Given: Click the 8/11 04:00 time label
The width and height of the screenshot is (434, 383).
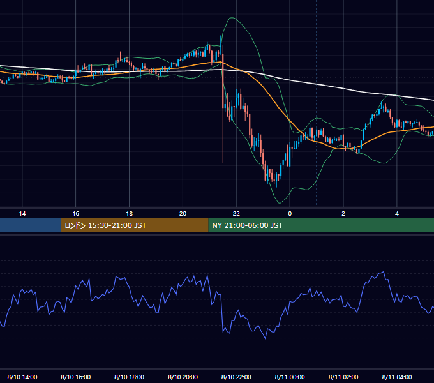Looking at the screenshot, I should pos(397,377).
